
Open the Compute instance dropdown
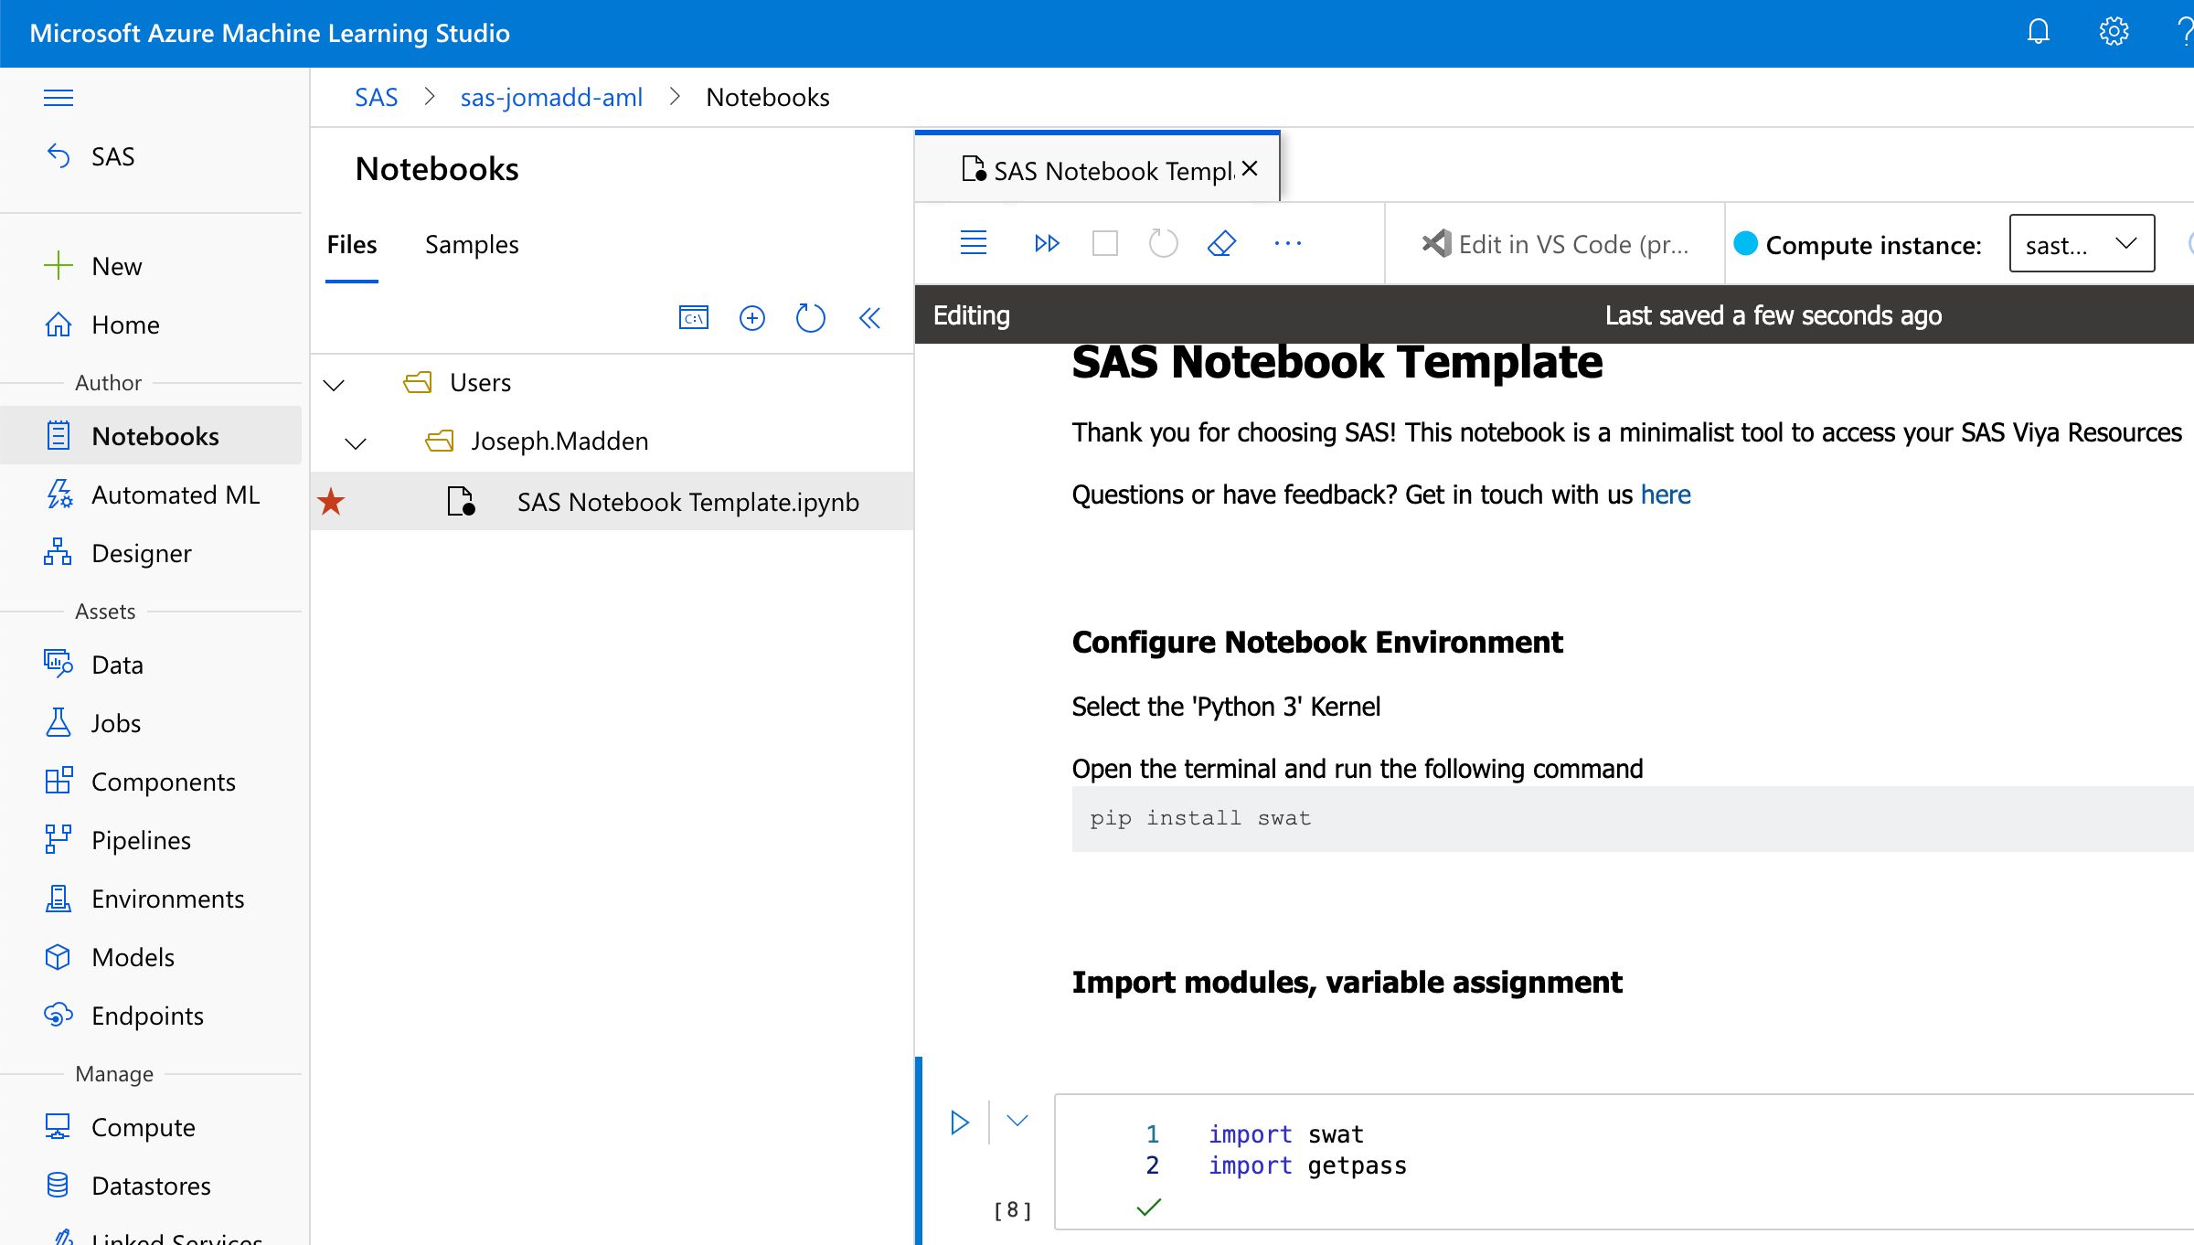tap(2081, 243)
